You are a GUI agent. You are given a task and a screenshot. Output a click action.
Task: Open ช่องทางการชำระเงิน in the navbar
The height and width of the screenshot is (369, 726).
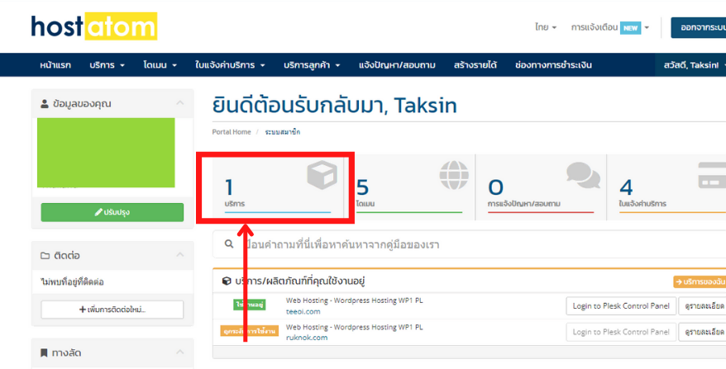[x=553, y=65]
